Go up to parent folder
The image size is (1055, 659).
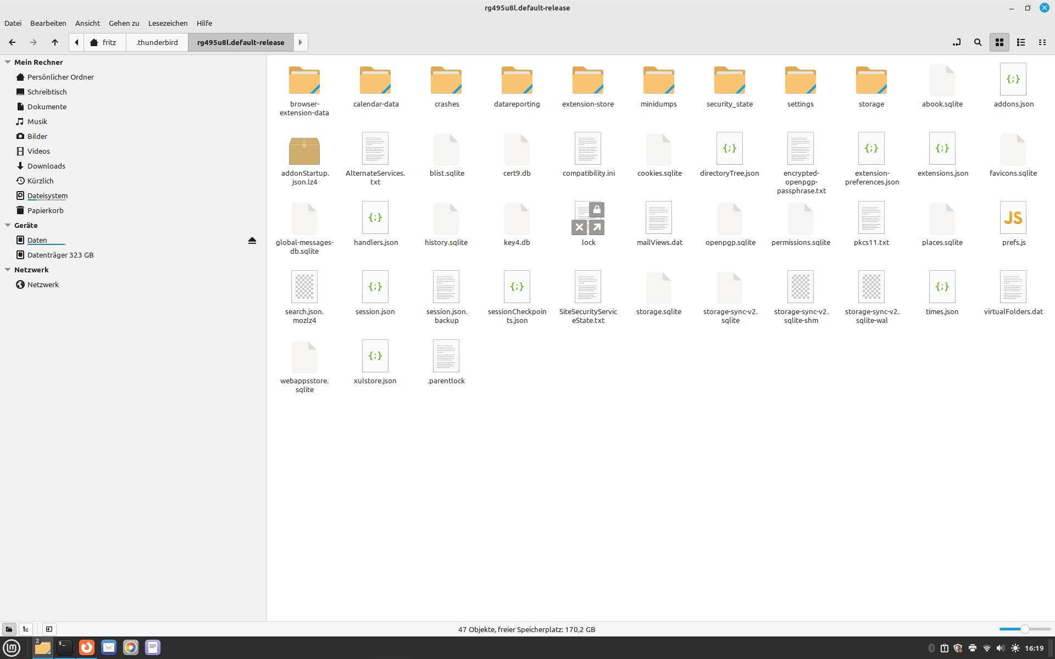54,42
